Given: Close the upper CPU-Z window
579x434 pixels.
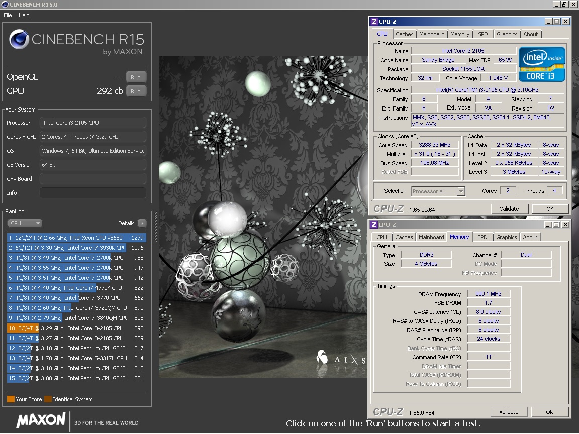Looking at the screenshot, I should click(566, 22).
